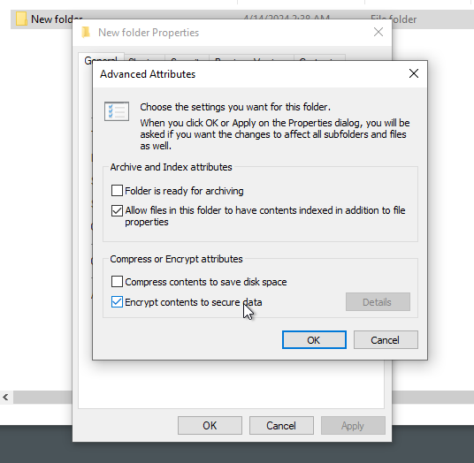The image size is (474, 463).
Task: Uncheck 'Allow files to have contents indexed'
Action: click(x=117, y=210)
